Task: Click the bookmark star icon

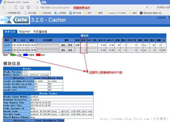Action: 37,8
